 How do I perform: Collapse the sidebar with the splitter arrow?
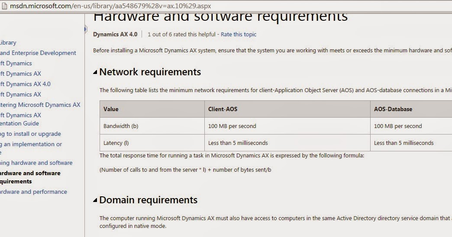click(x=86, y=29)
